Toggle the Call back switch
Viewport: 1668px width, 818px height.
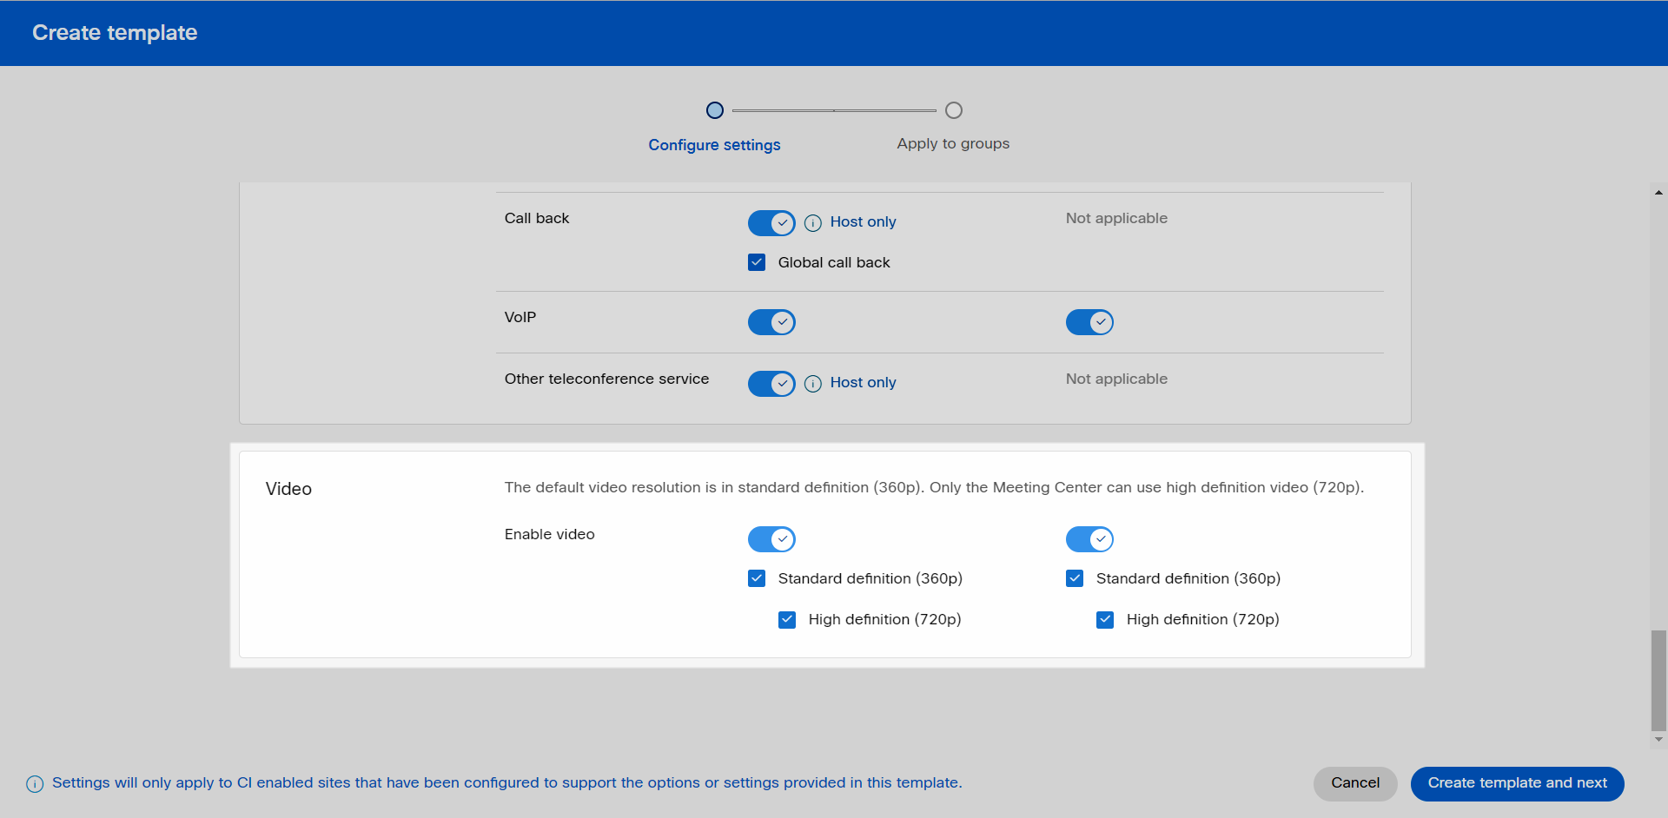point(771,223)
